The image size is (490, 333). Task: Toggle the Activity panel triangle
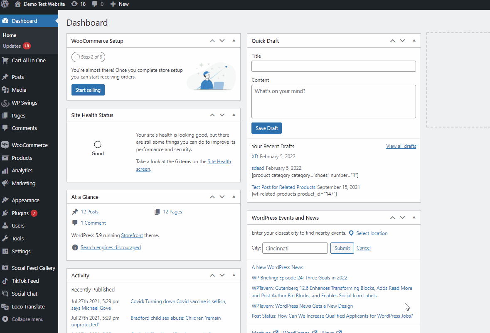pos(234,275)
